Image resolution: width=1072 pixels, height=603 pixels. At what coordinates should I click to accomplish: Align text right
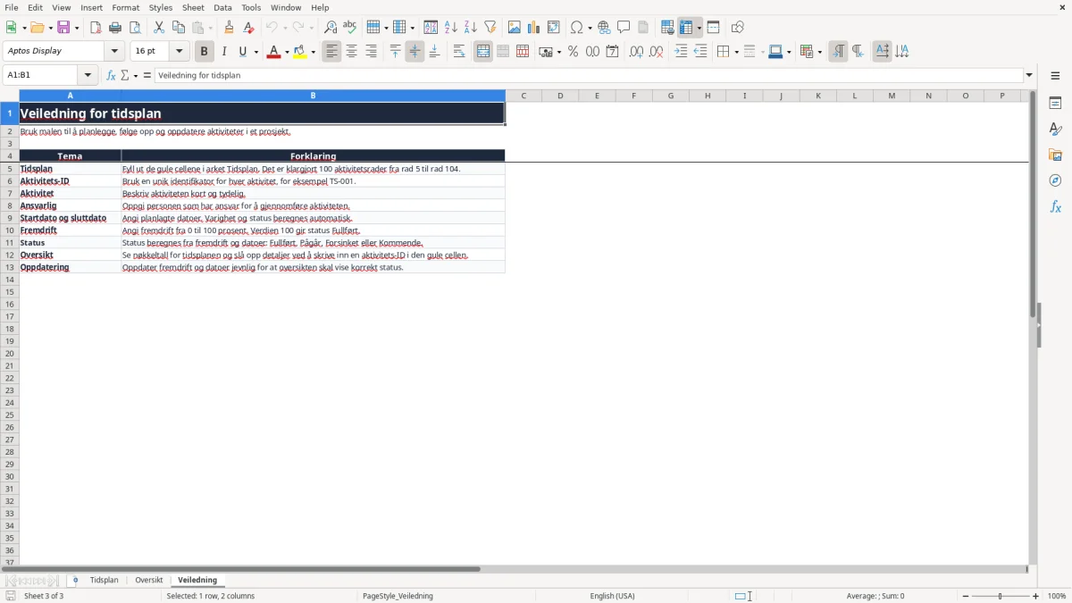point(372,52)
